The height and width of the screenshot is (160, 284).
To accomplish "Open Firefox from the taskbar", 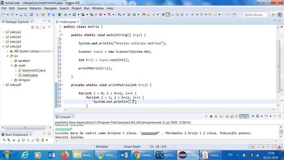I will [65, 155].
